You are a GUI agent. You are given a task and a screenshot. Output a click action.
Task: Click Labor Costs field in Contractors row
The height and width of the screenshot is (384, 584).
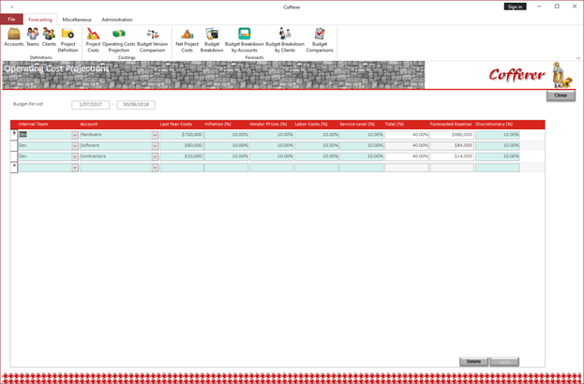click(317, 156)
